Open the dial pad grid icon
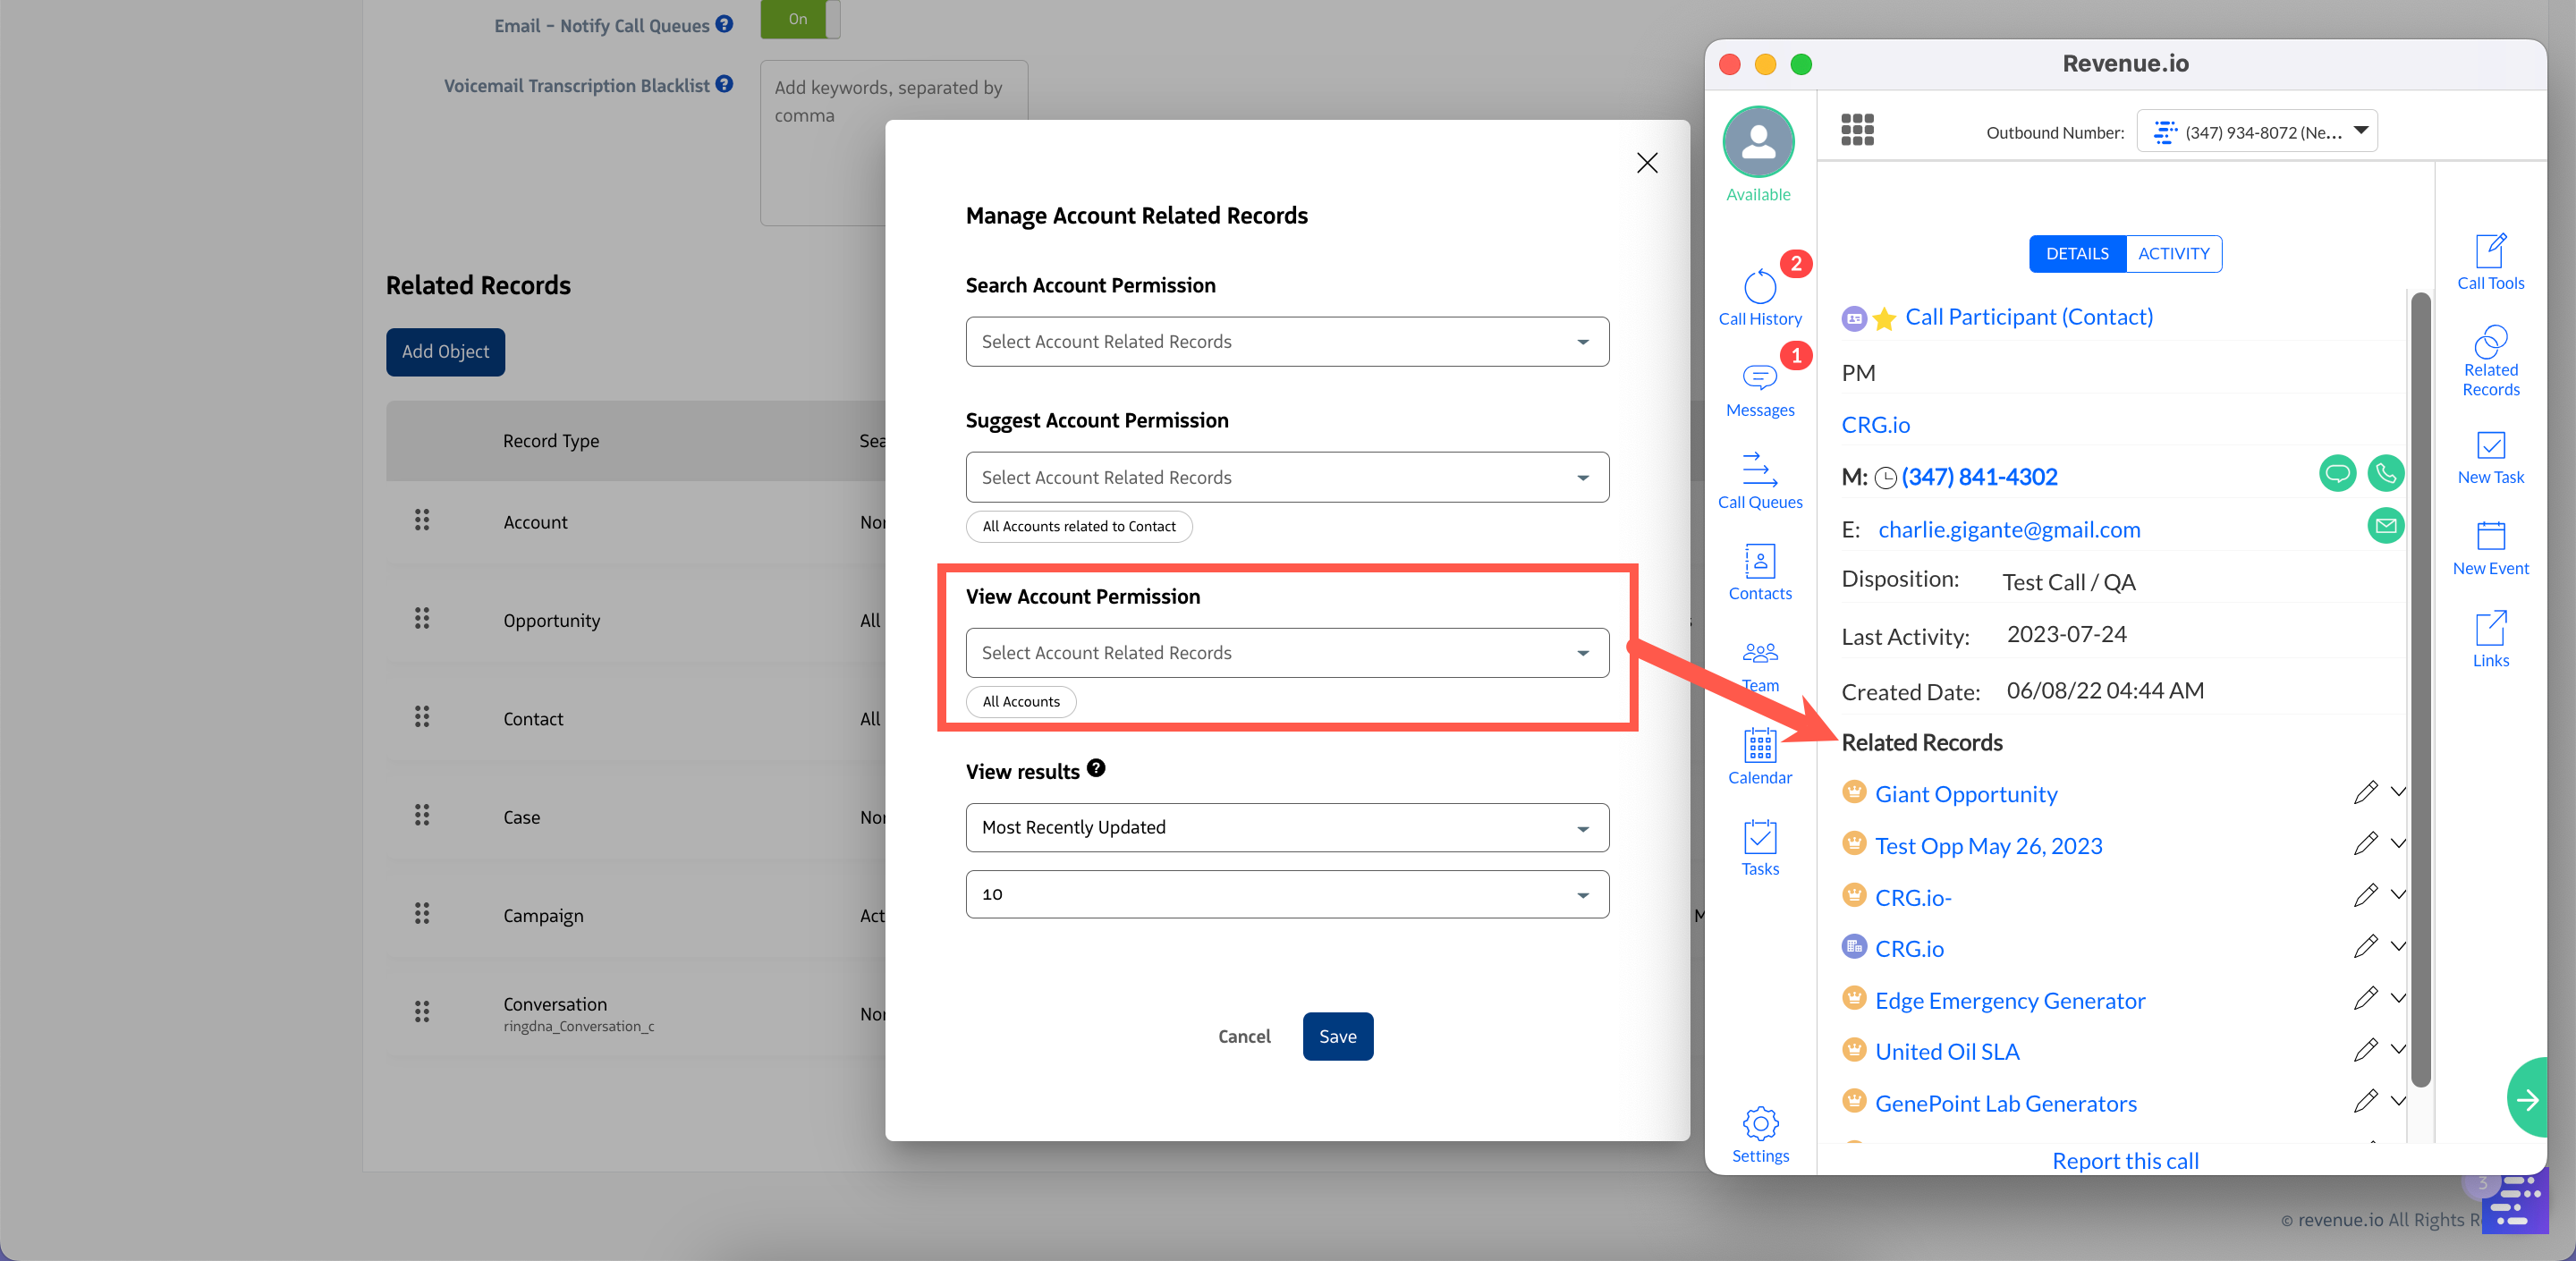Viewport: 2576px width, 1261px height. point(1857,130)
